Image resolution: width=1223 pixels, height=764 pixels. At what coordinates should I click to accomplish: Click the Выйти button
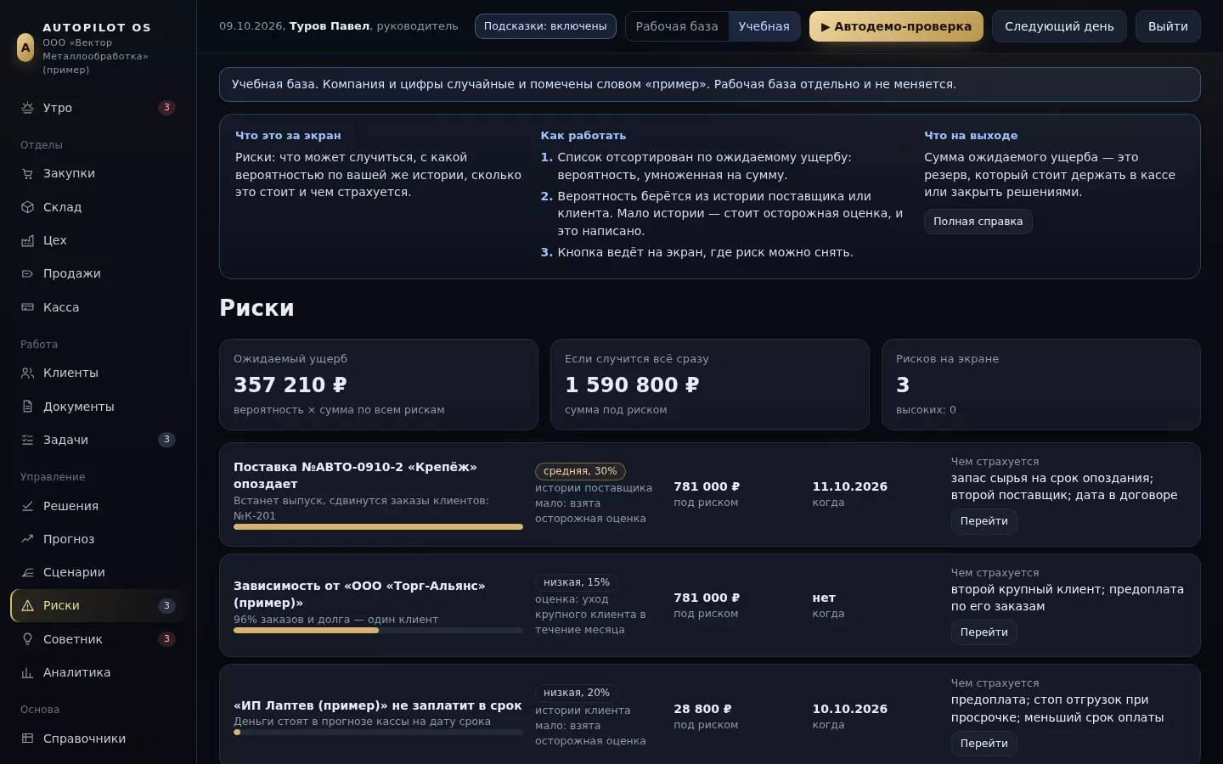pos(1168,26)
